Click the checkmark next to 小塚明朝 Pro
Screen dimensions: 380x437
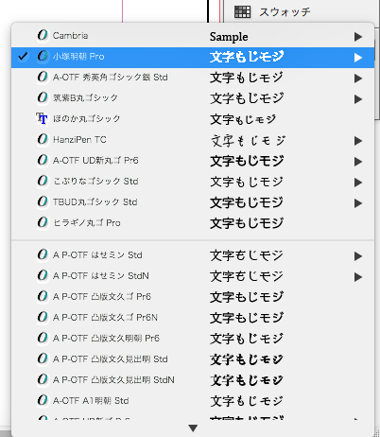[23, 57]
